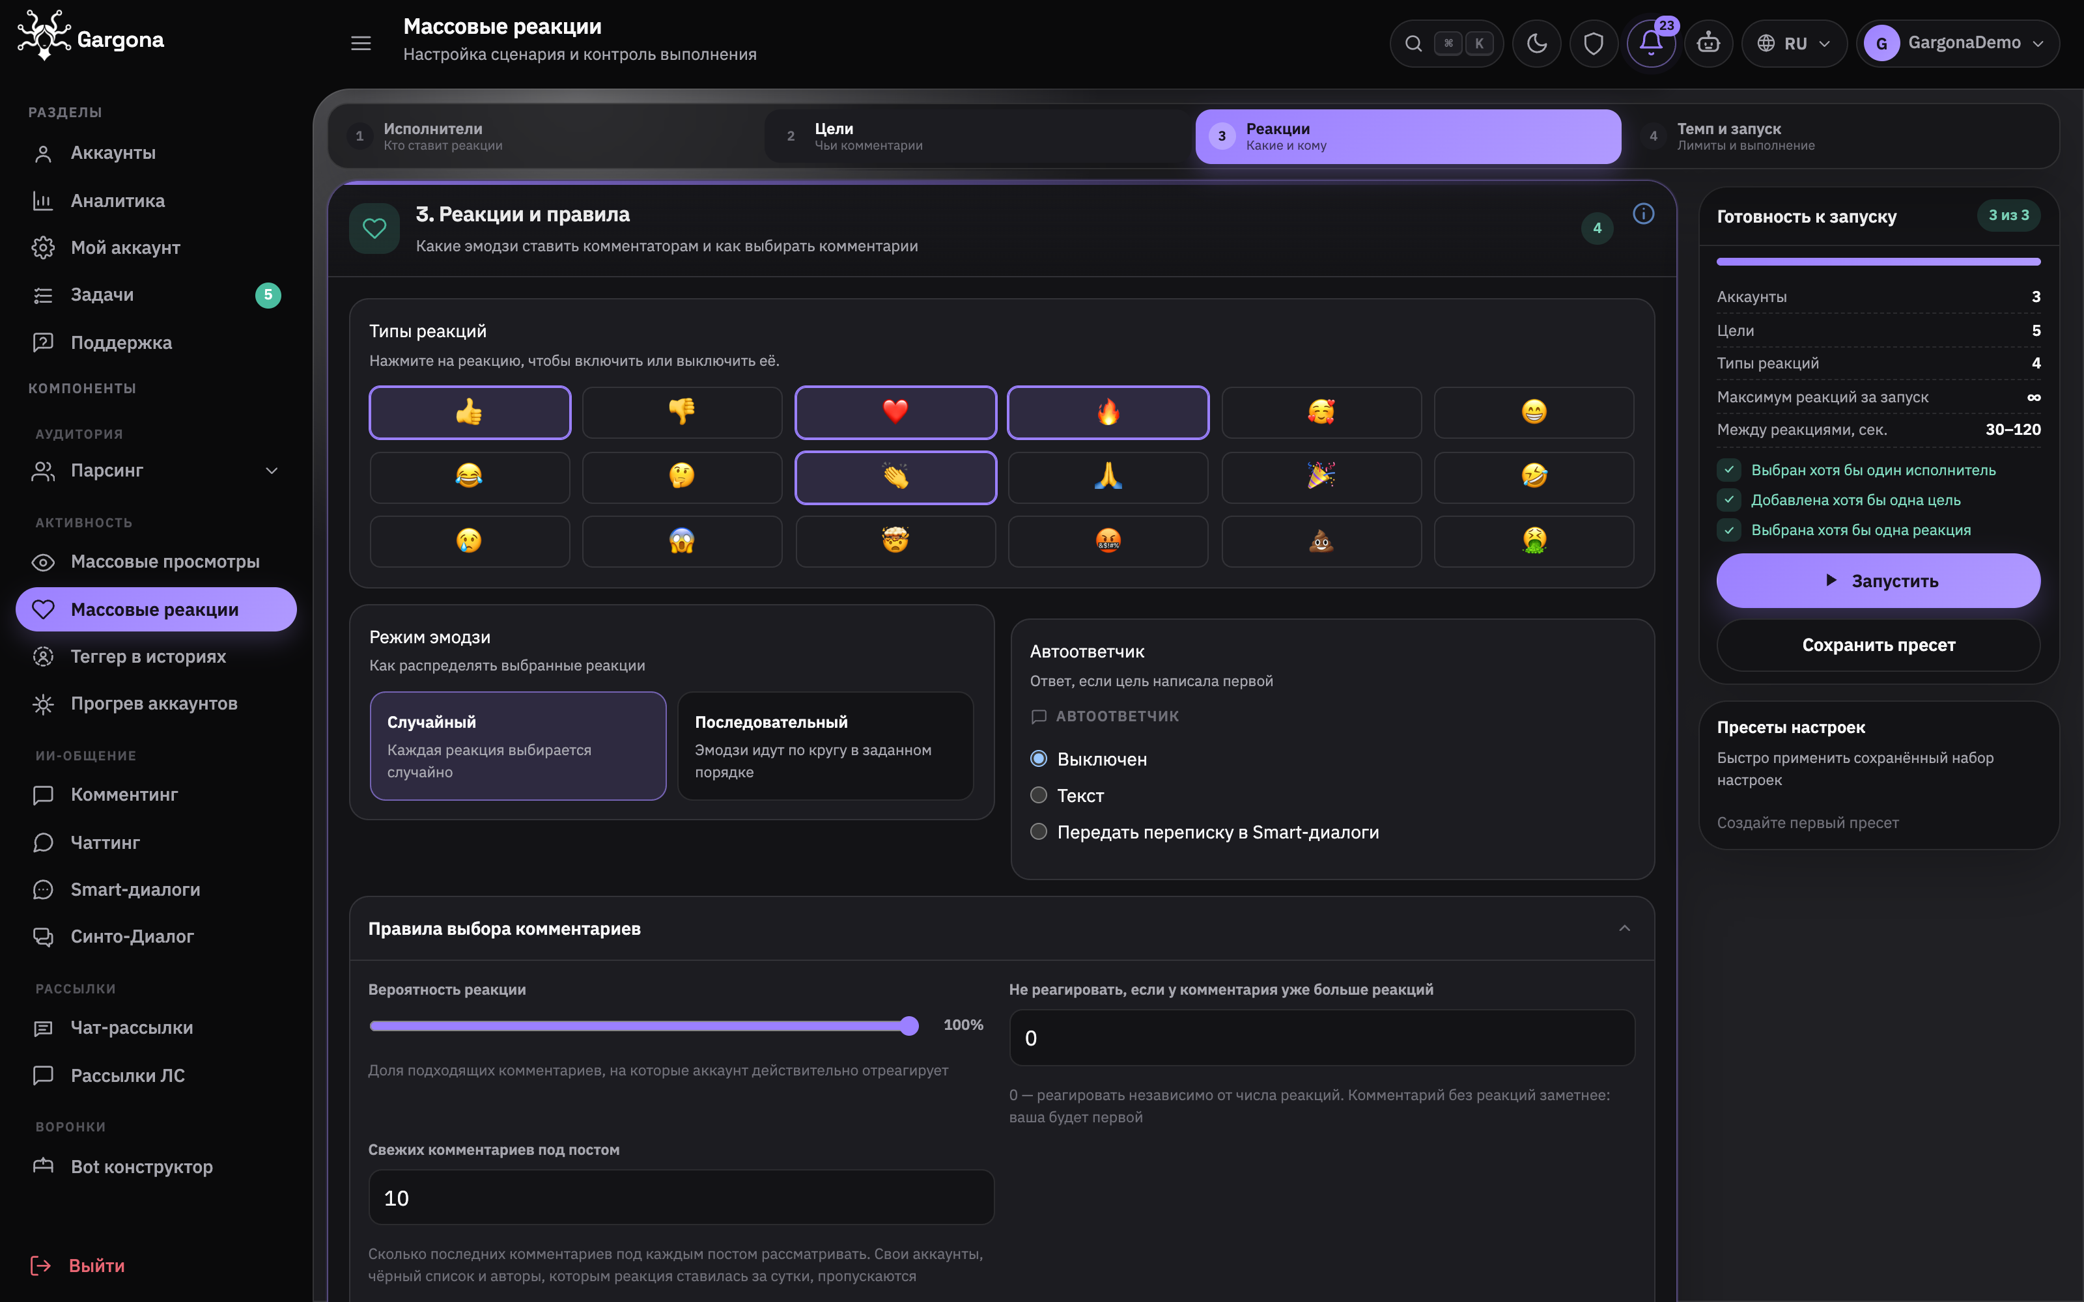Open the robot assistant icon

click(1708, 43)
